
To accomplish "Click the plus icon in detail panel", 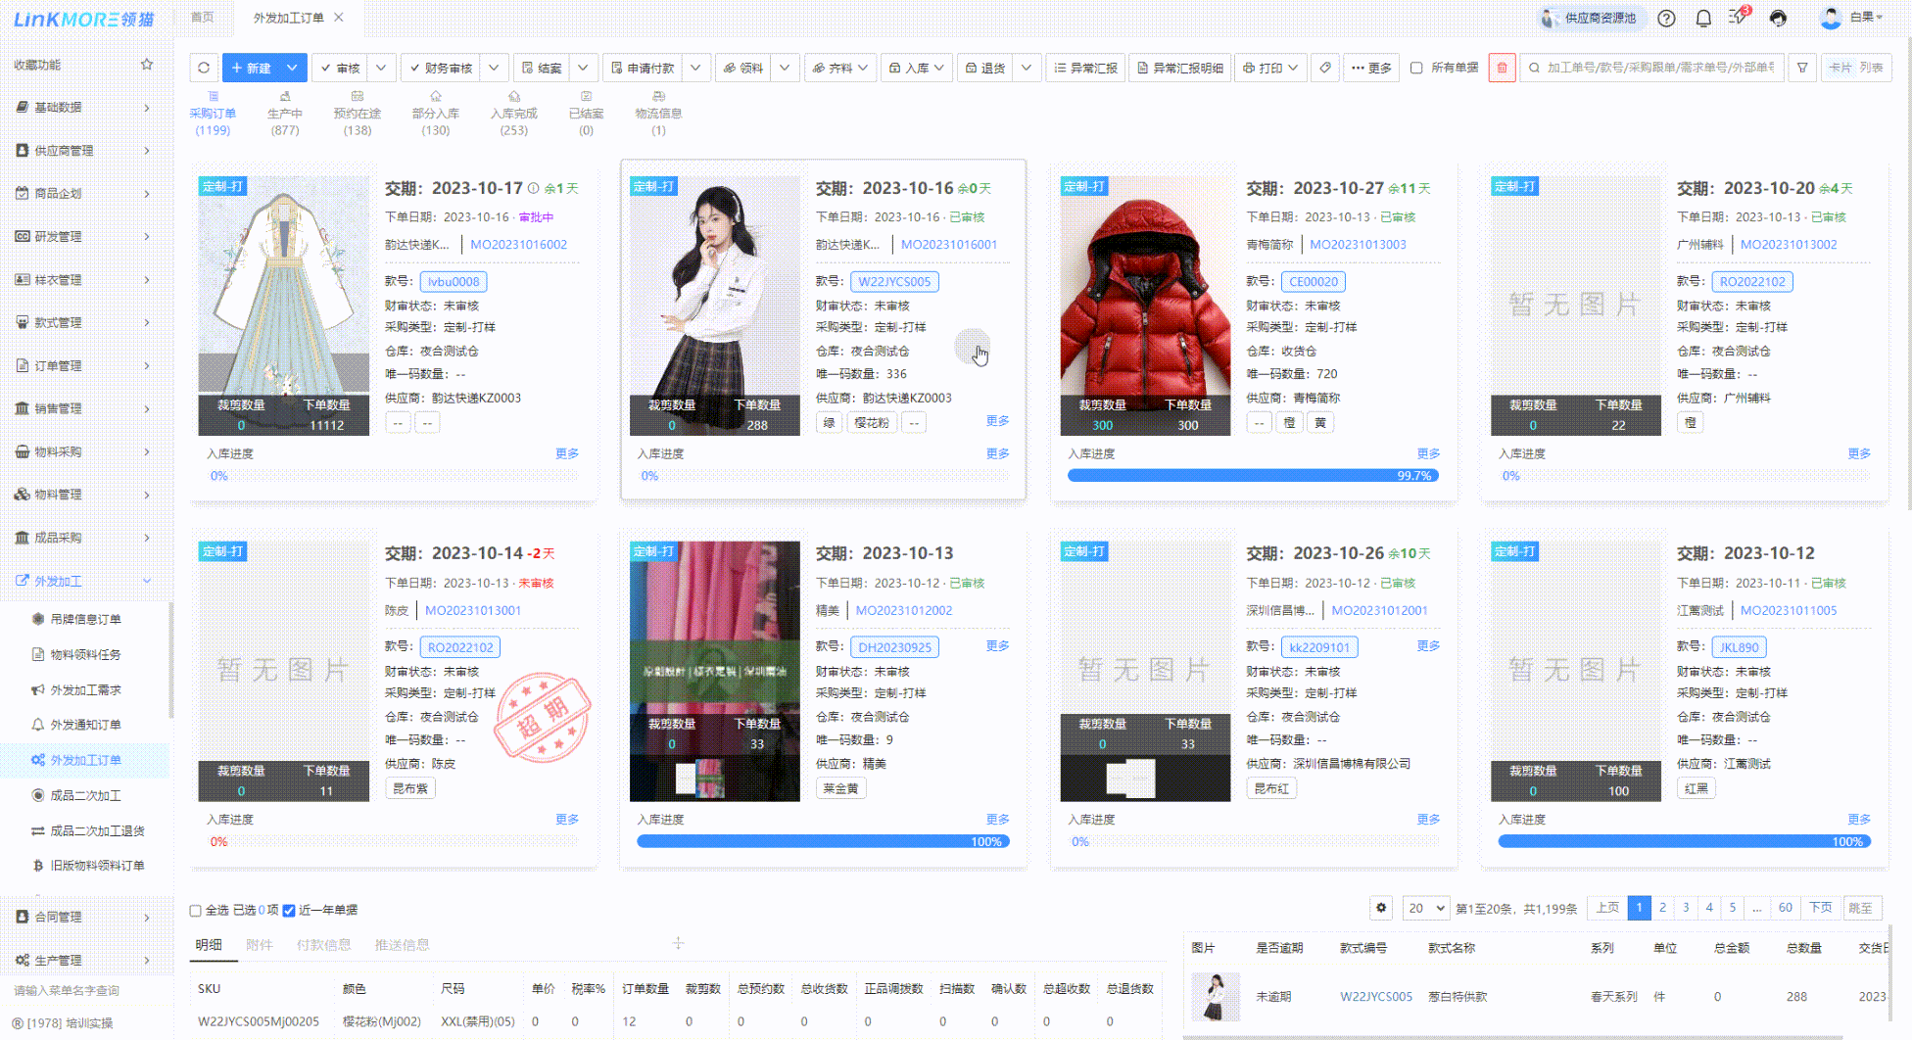I will (678, 943).
